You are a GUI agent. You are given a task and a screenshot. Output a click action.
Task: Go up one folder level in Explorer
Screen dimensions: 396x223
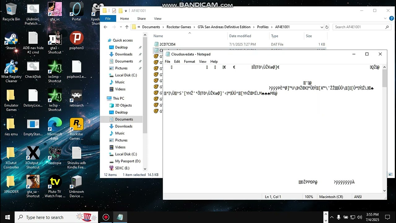pos(127,27)
